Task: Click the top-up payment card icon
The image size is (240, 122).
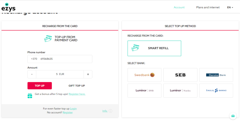Action: point(48,39)
